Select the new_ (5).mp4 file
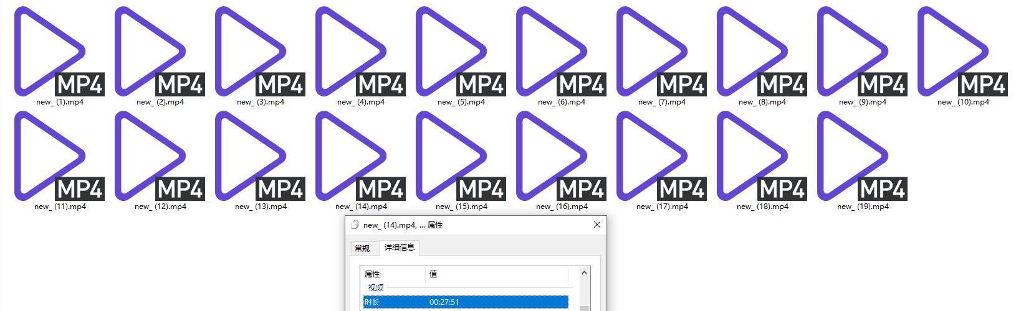The image size is (1016, 311). (x=461, y=52)
